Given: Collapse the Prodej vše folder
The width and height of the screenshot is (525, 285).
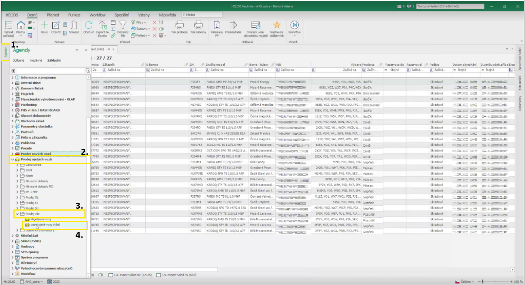Looking at the screenshot, I should (17, 214).
